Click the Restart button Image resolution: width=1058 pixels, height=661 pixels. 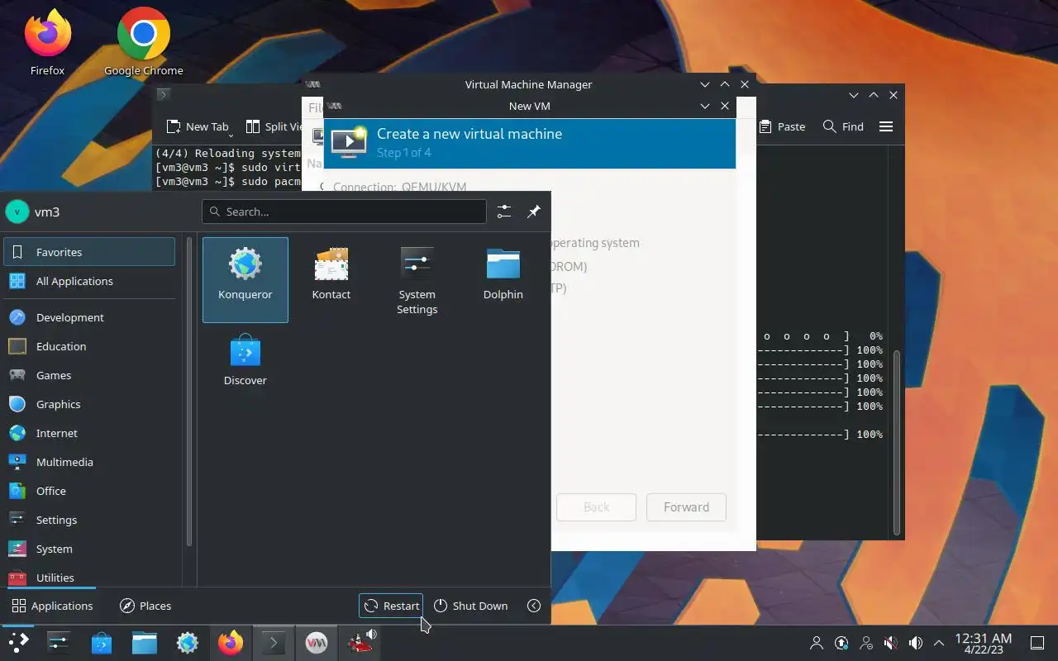391,606
